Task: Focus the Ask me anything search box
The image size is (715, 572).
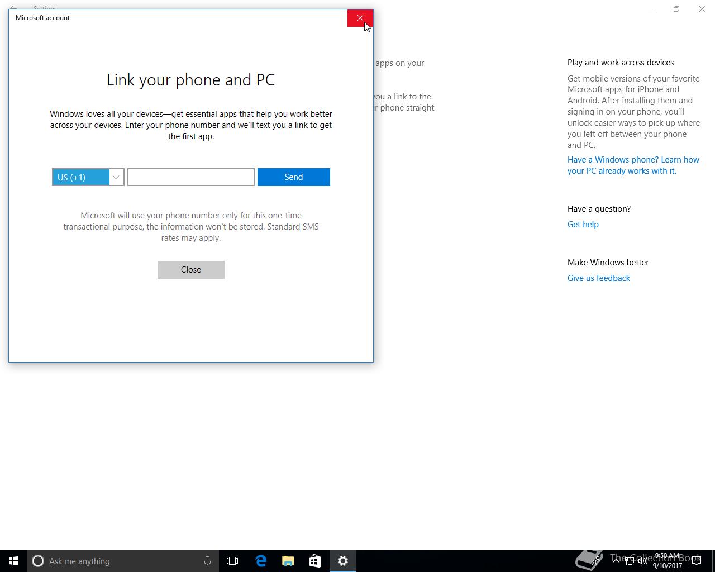Action: pyautogui.click(x=122, y=561)
